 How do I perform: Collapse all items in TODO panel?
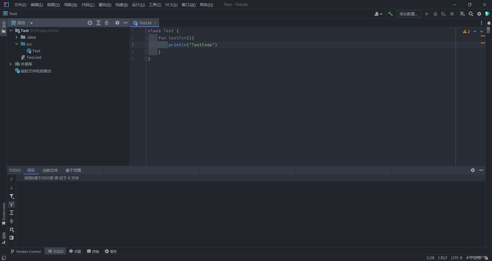(12, 221)
